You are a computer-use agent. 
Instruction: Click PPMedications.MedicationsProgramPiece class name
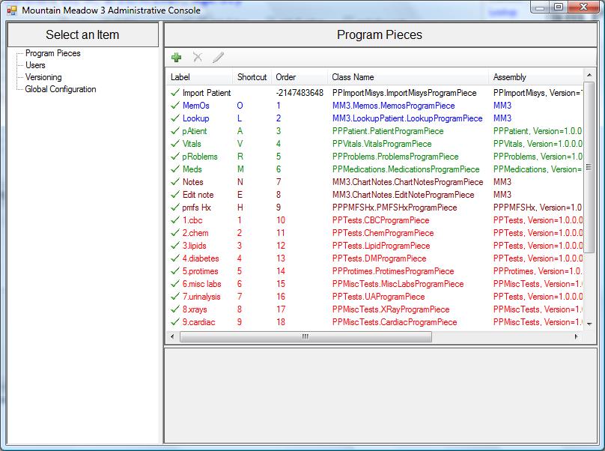pyautogui.click(x=406, y=169)
